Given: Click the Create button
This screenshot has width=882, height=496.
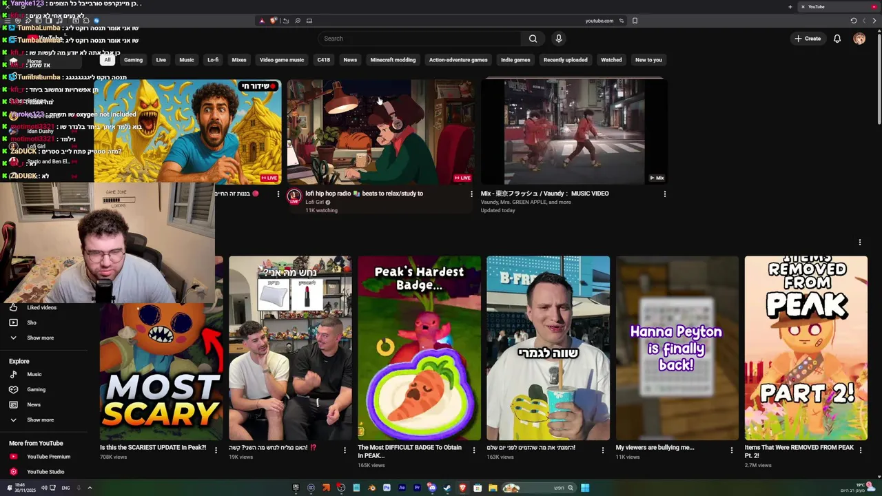Looking at the screenshot, I should 808,39.
